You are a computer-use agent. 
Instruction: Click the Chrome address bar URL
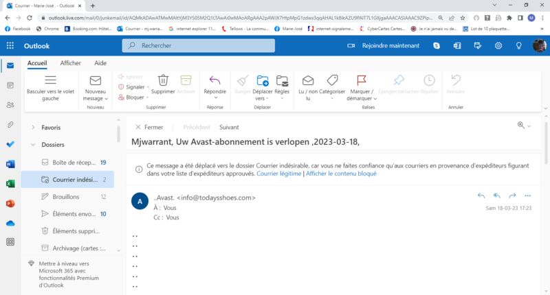[240, 18]
